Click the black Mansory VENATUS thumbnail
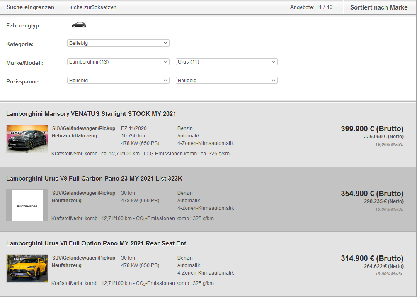 coord(27,139)
